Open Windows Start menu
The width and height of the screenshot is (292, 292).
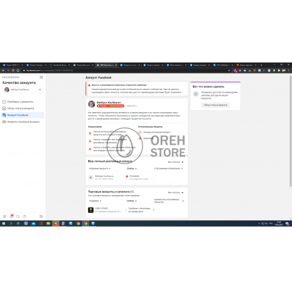click(4, 224)
